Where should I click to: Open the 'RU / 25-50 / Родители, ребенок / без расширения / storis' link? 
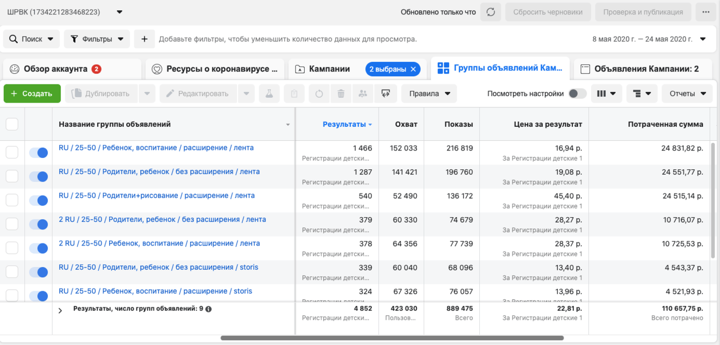[x=159, y=267]
